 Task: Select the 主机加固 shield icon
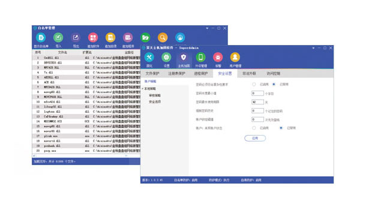(x=184, y=58)
